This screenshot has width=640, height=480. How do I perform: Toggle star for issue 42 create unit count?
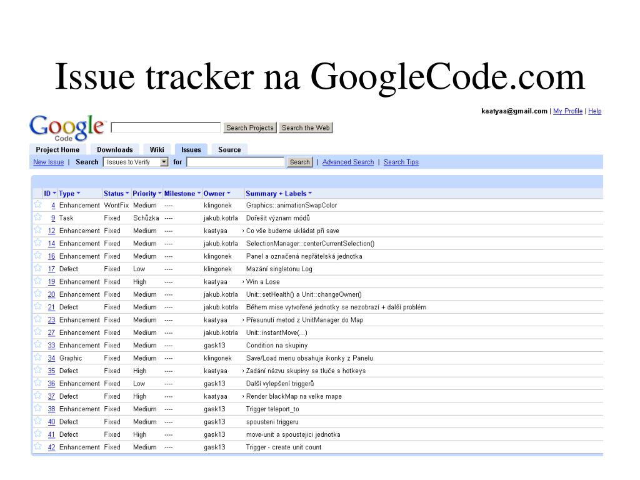tap(38, 446)
